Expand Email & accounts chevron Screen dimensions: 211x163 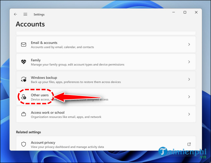coord(189,45)
